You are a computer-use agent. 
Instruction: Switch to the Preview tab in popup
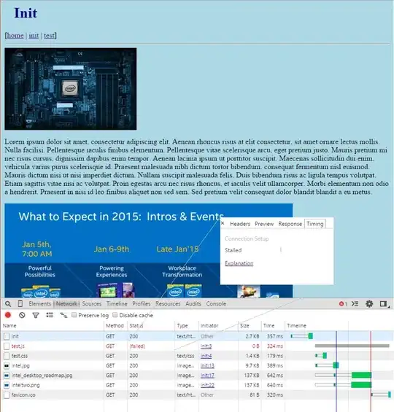pyautogui.click(x=264, y=224)
